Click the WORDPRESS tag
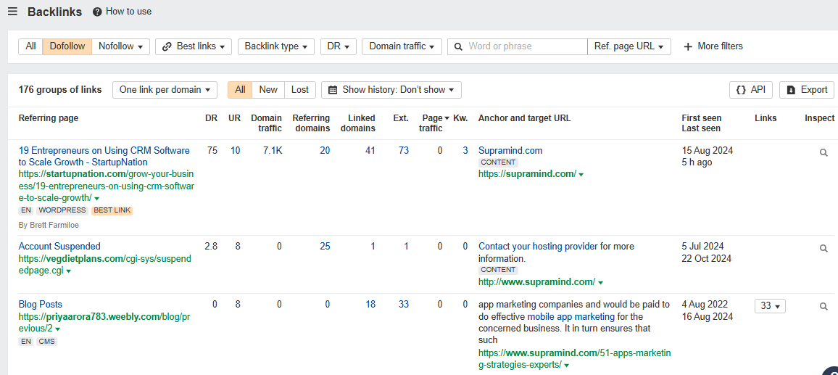Screen dimensions: 838x375 [x=62, y=210]
